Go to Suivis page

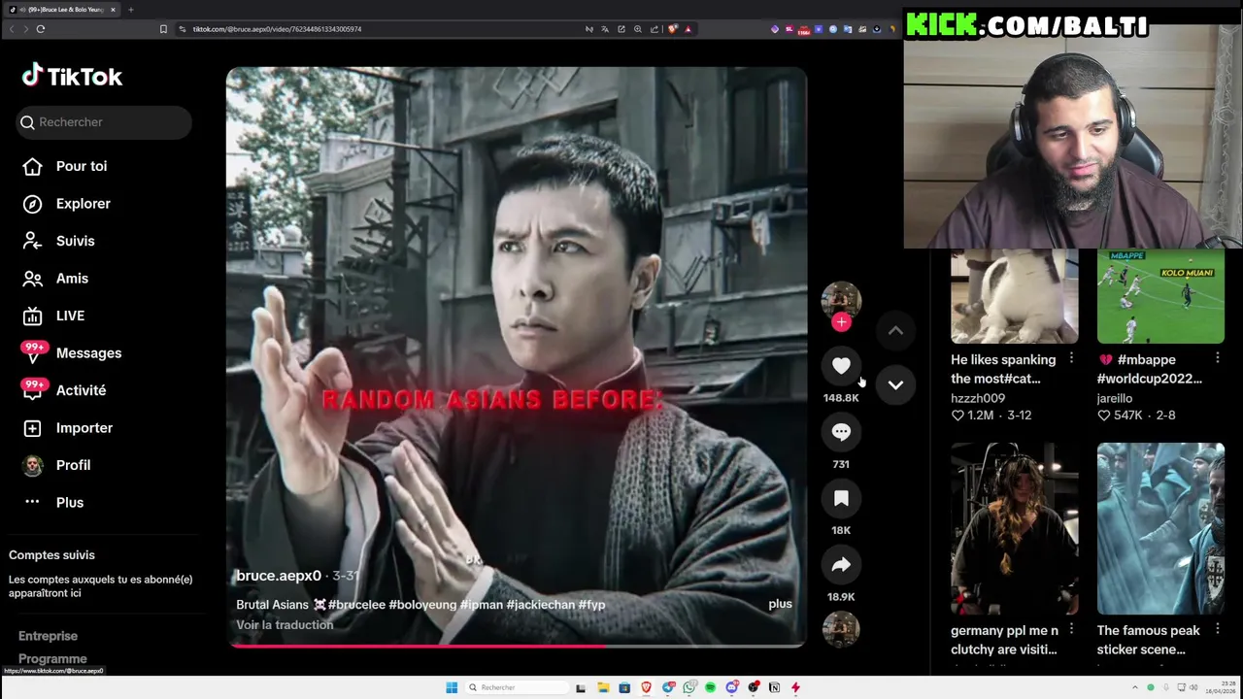tap(75, 241)
